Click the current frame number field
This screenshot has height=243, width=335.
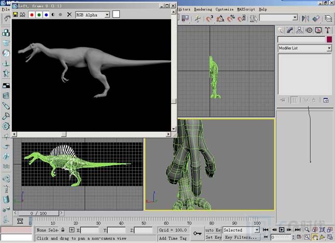[280, 237]
